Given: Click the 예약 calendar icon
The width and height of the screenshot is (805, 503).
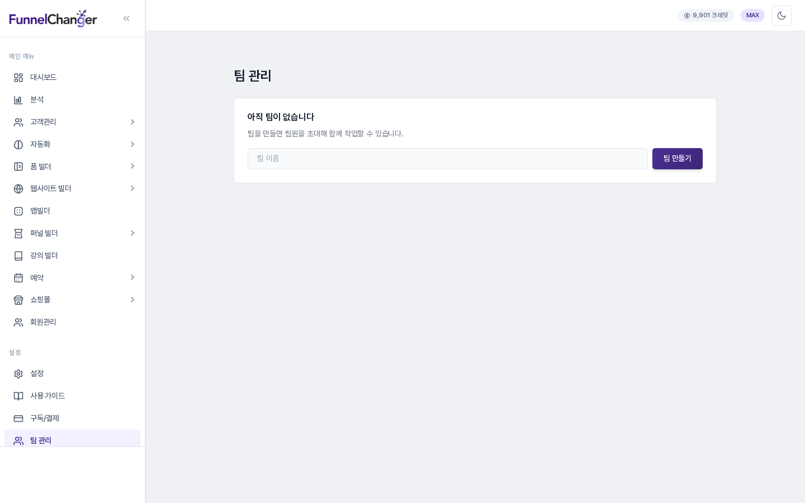Looking at the screenshot, I should click(x=18, y=278).
